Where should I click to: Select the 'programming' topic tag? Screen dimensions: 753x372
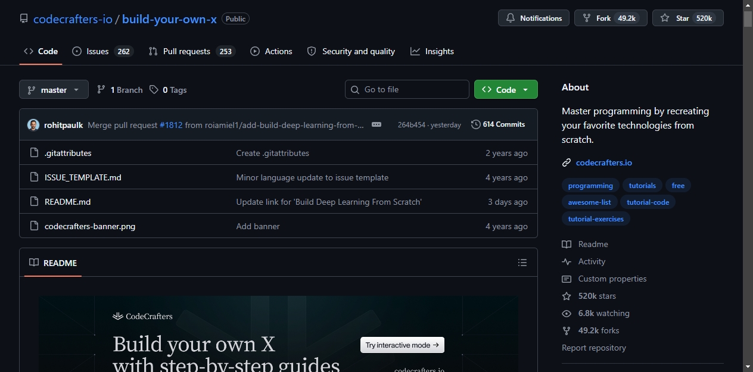[590, 186]
